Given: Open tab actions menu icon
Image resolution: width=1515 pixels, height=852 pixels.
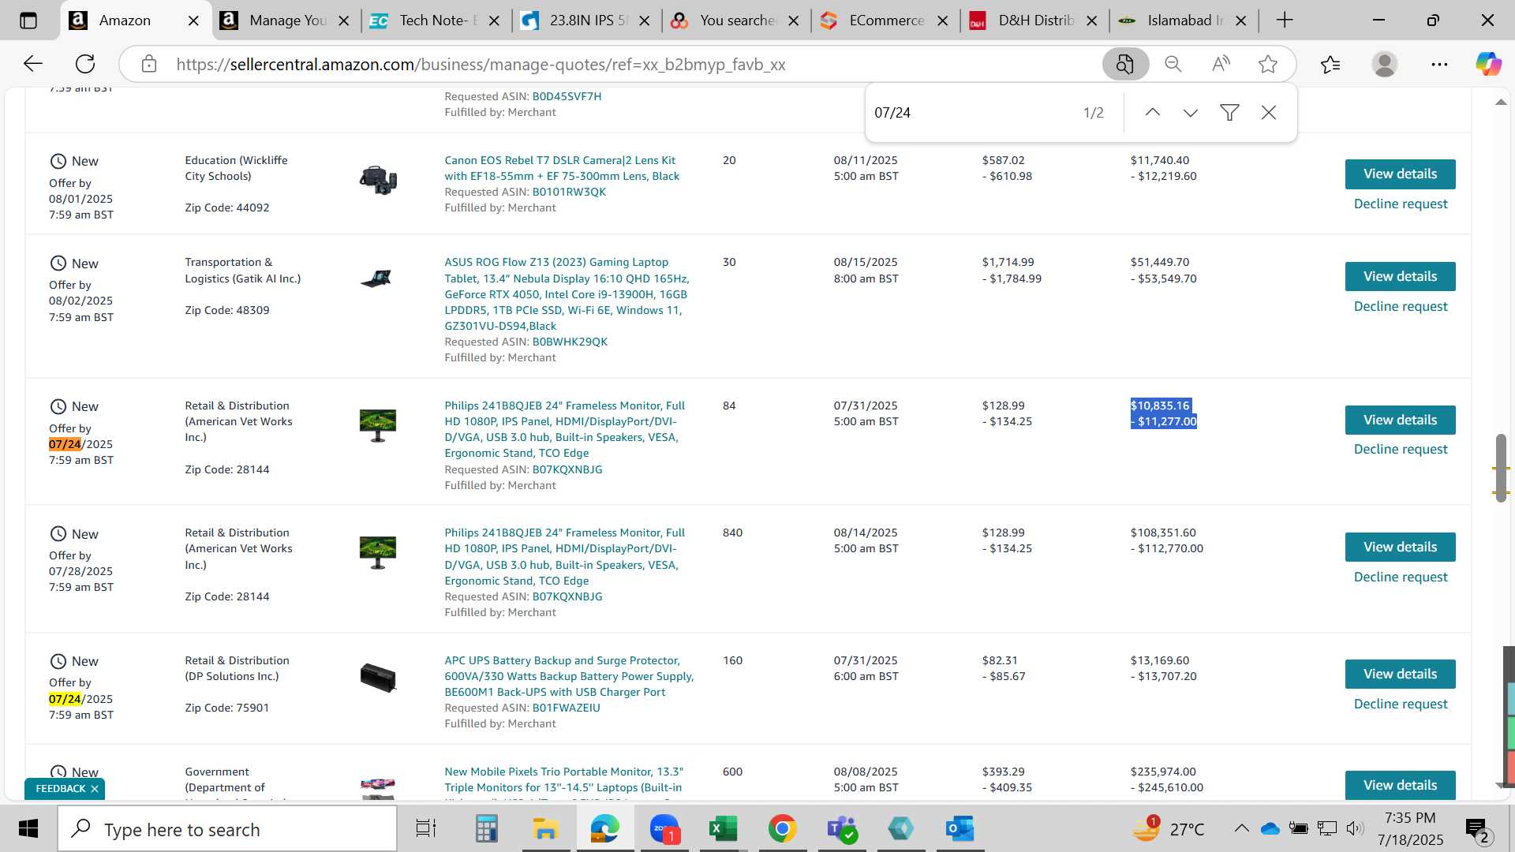Looking at the screenshot, I should click(28, 21).
